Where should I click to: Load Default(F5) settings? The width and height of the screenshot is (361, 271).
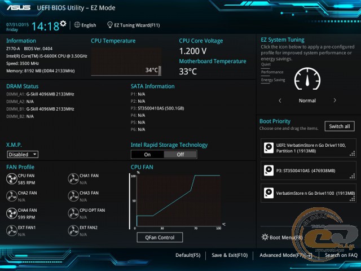pyautogui.click(x=188, y=255)
